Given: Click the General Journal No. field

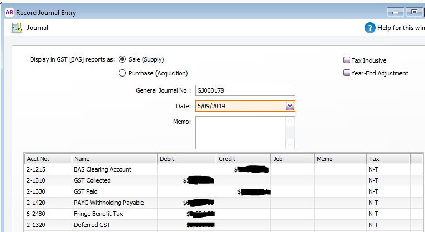Looking at the screenshot, I should click(x=245, y=90).
